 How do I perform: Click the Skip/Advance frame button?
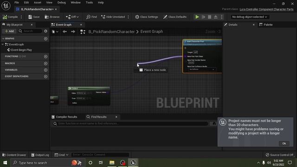tap(203, 17)
